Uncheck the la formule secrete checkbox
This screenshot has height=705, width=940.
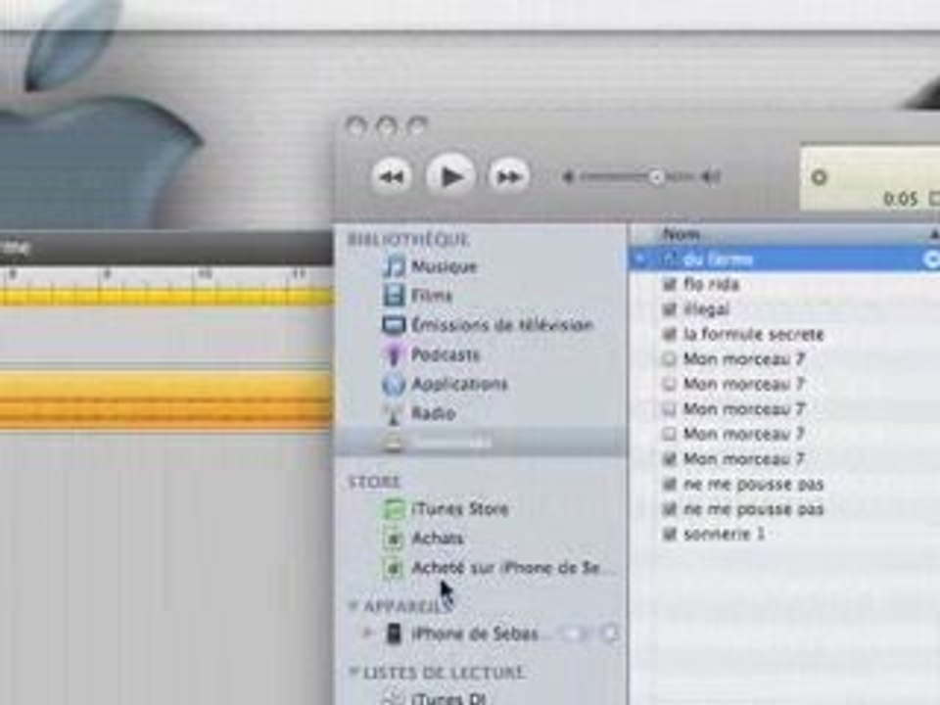pyautogui.click(x=670, y=334)
